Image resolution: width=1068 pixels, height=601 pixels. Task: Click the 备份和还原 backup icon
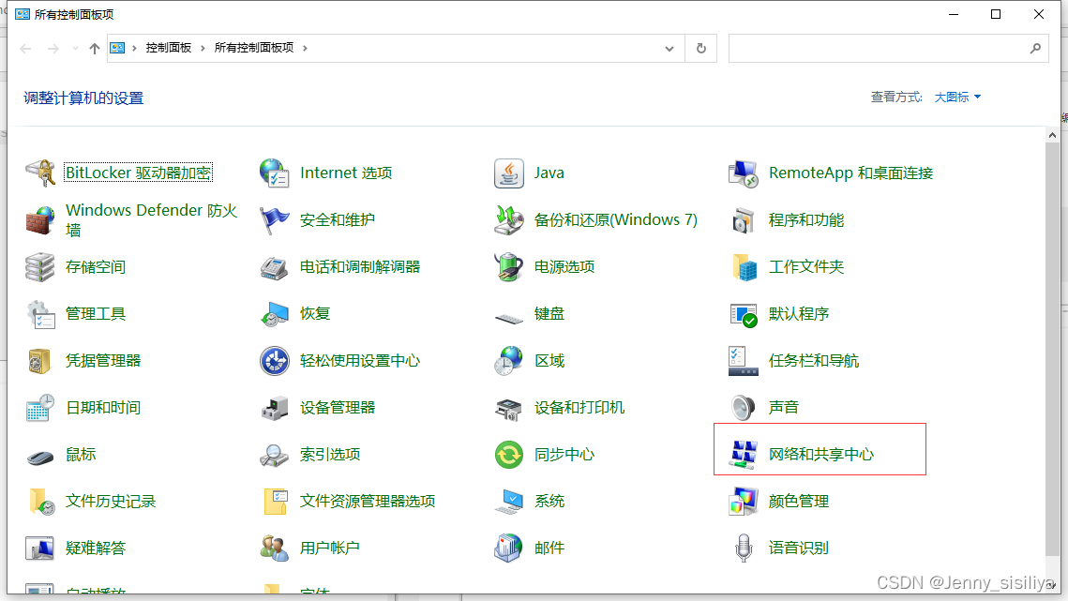pos(509,220)
